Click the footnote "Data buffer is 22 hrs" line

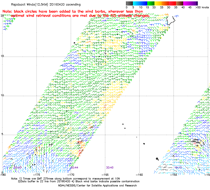(x=79, y=181)
